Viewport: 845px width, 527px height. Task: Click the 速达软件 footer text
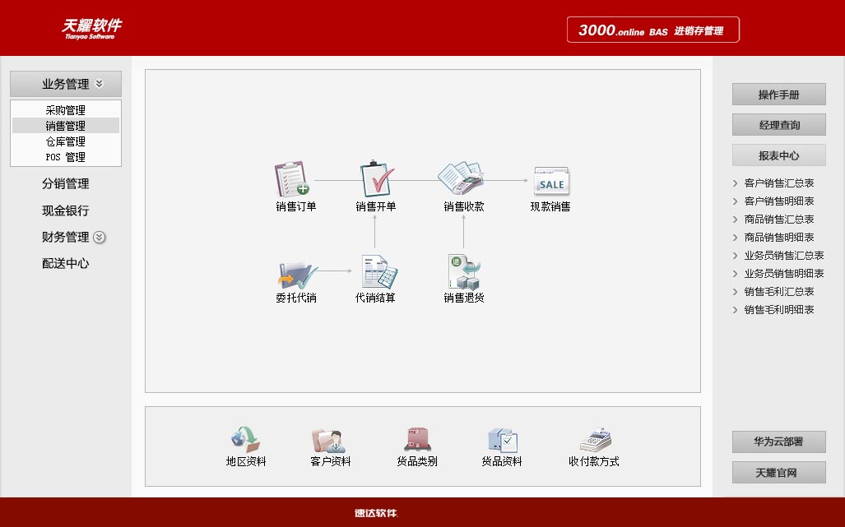tap(376, 513)
